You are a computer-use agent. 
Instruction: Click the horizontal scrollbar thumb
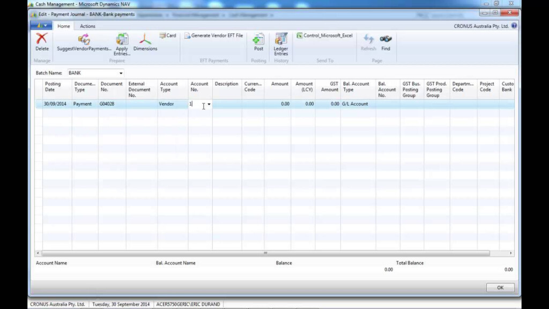[x=265, y=253]
